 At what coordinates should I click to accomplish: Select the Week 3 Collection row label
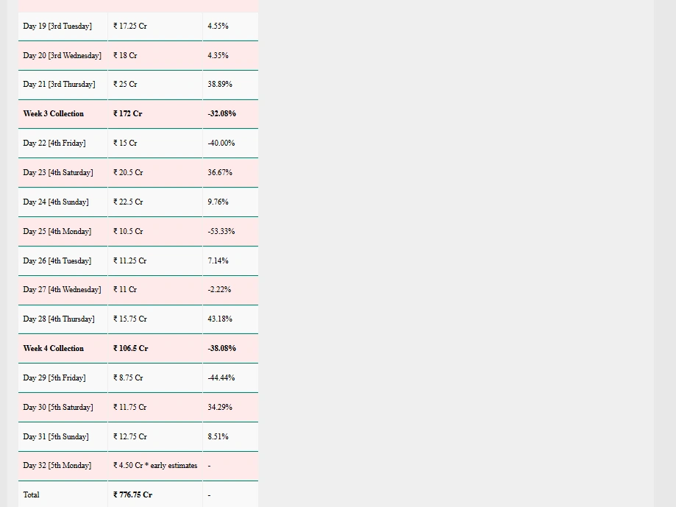[54, 114]
